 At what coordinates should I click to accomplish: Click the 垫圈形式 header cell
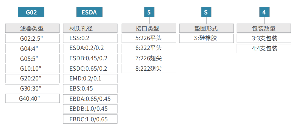click(206, 28)
